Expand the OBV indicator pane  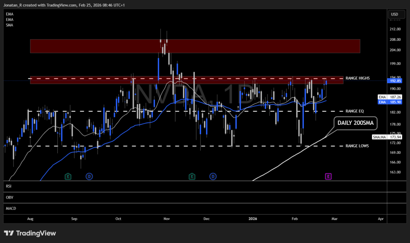click(8, 197)
